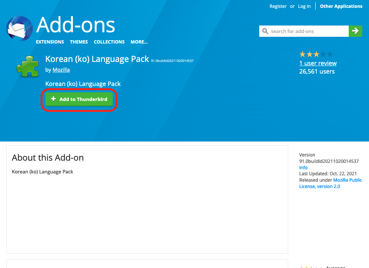Open the Mozilla author link
This screenshot has width=369, height=268.
[61, 70]
